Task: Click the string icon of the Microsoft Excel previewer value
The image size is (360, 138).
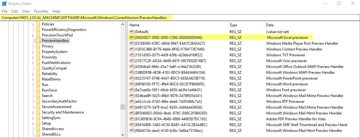Action: pyautogui.click(x=131, y=37)
